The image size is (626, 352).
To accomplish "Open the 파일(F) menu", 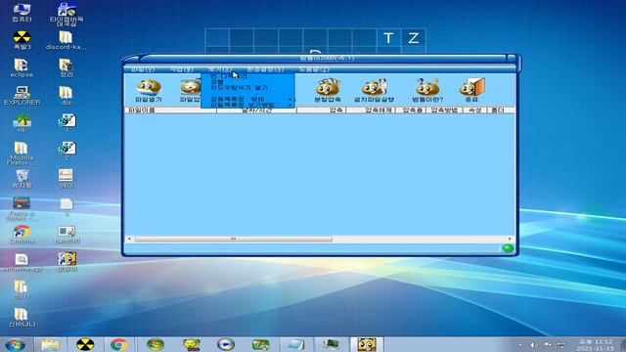I will click(143, 69).
